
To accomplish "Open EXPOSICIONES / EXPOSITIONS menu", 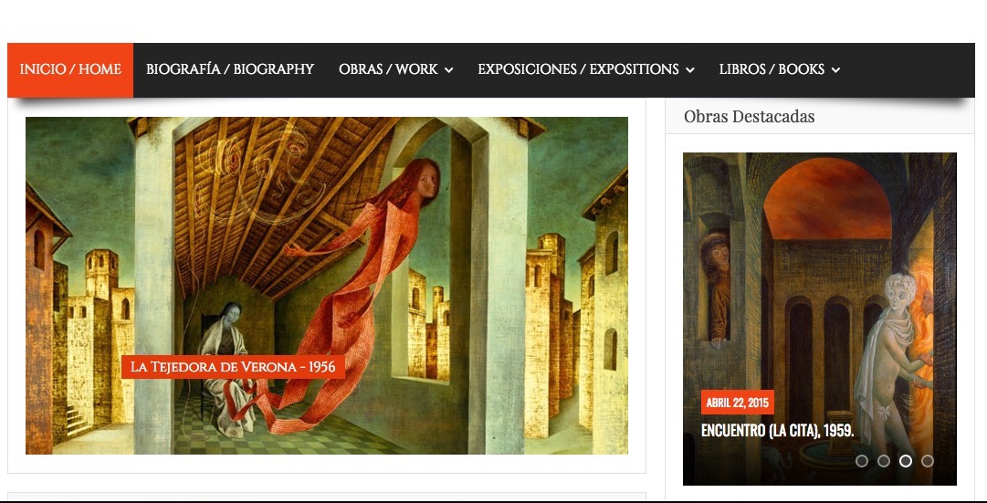I will [x=585, y=70].
